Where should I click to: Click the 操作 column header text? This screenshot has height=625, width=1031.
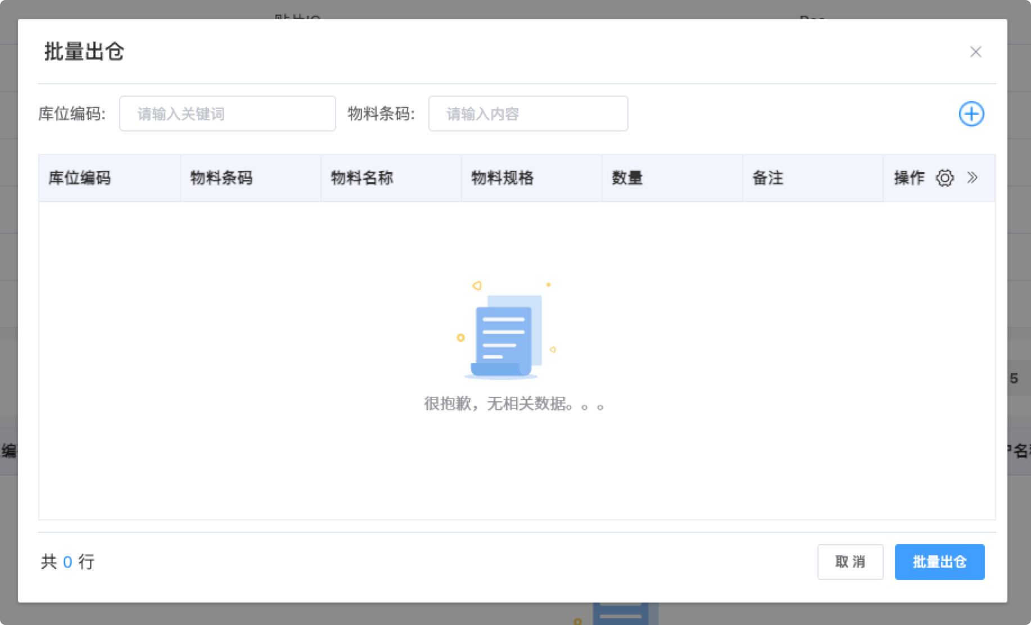[909, 178]
